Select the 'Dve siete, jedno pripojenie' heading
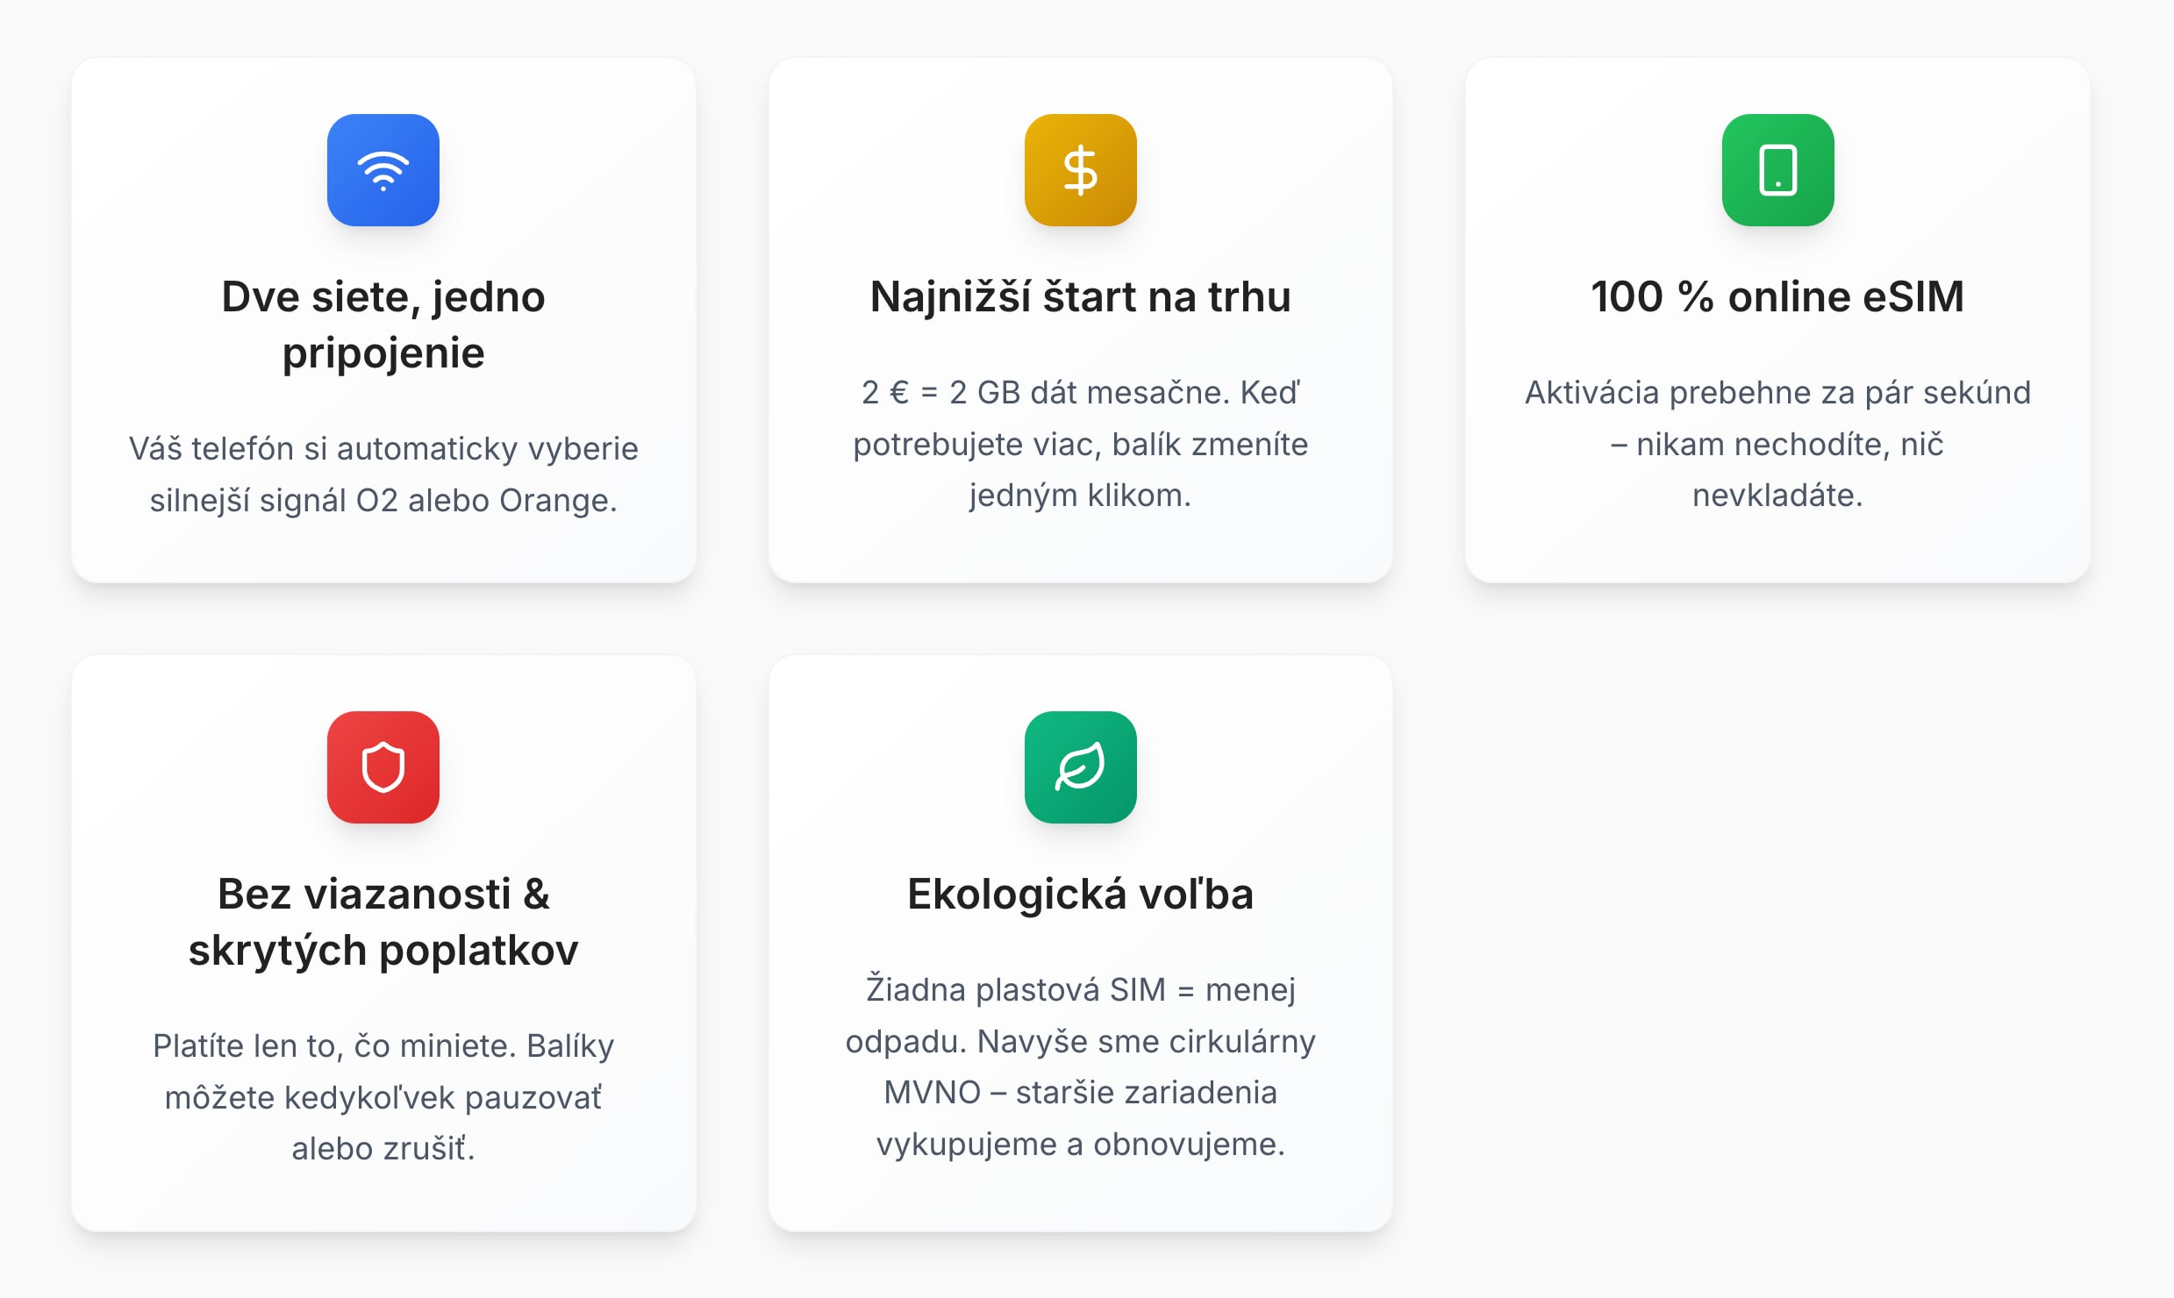 (x=383, y=324)
